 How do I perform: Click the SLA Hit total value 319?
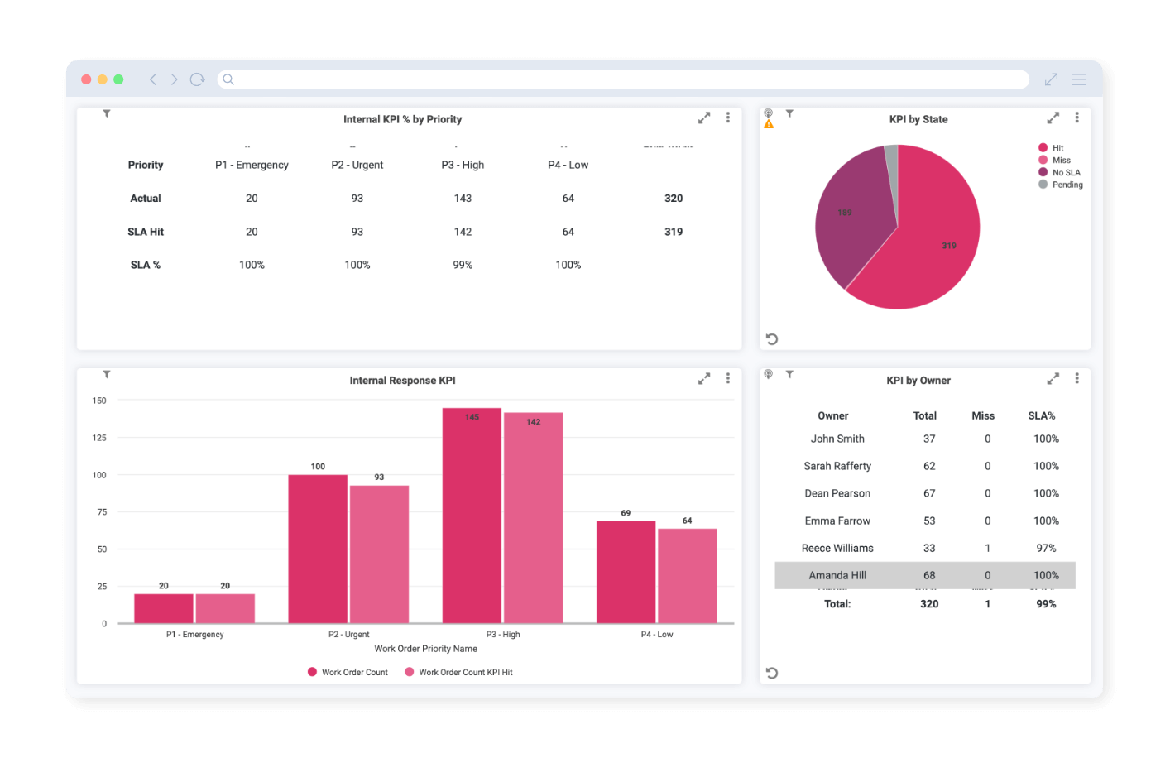click(x=674, y=232)
